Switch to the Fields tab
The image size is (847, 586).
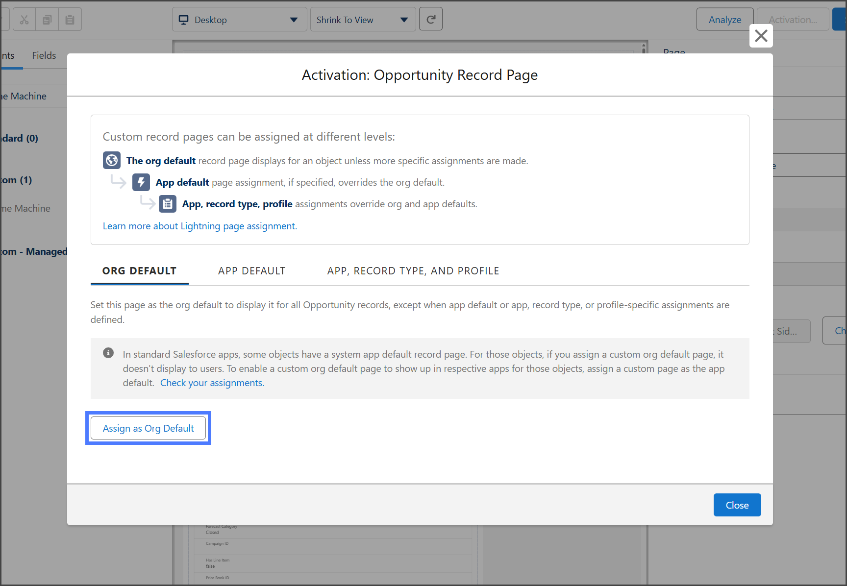[44, 55]
